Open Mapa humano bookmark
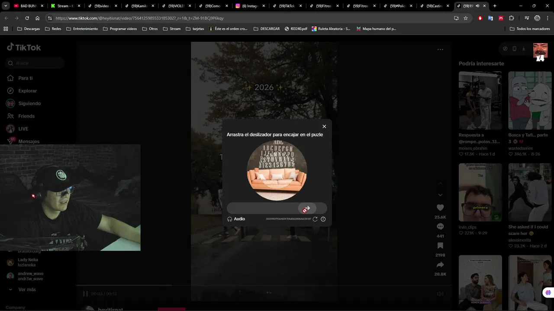Screen dimensions: 554x311 [x=376, y=29]
